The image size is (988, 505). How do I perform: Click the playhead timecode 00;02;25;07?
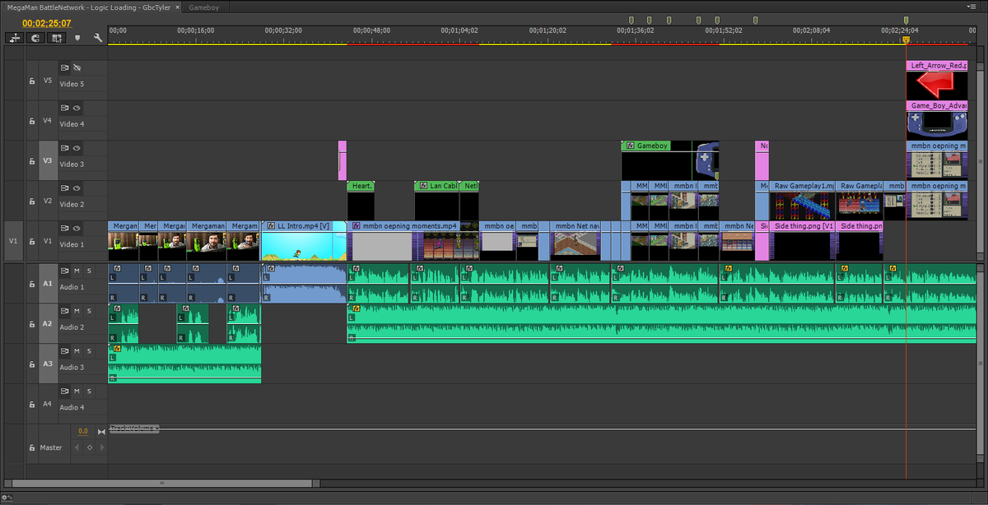[x=46, y=23]
